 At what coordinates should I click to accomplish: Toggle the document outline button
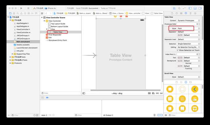coord(84,93)
